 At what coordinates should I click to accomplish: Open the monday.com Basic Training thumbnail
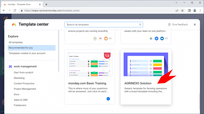(x=90, y=64)
